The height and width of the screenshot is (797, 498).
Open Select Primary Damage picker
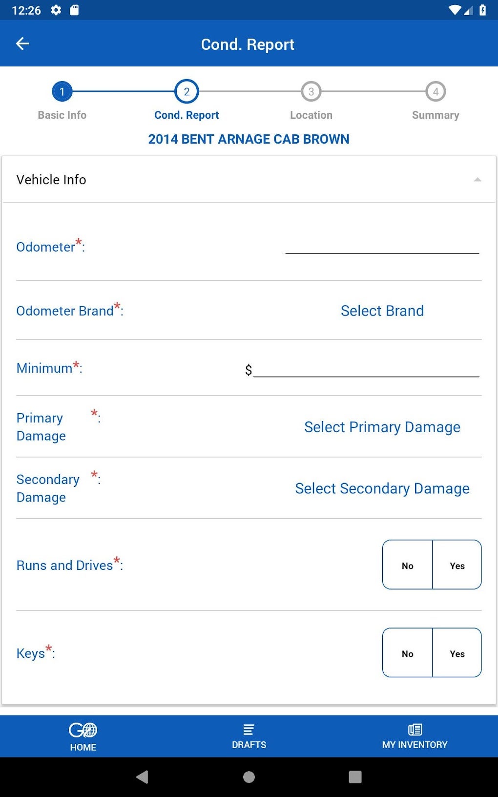point(382,427)
